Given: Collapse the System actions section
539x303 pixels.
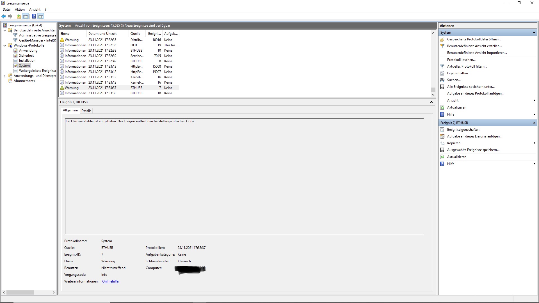Looking at the screenshot, I should coord(534,33).
